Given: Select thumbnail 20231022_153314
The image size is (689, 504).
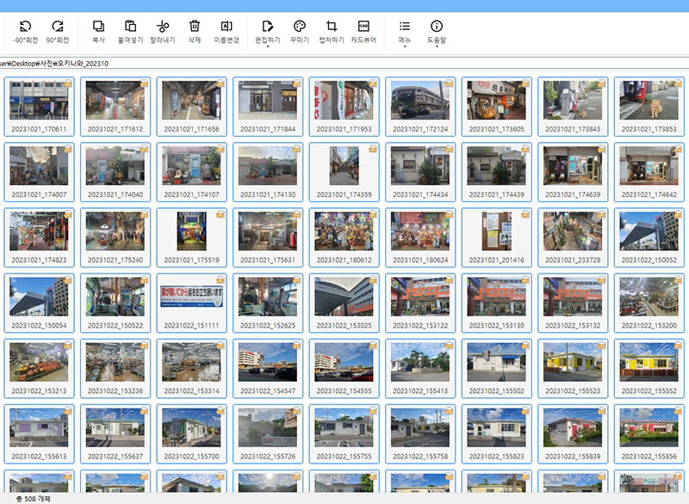Looking at the screenshot, I should [191, 368].
